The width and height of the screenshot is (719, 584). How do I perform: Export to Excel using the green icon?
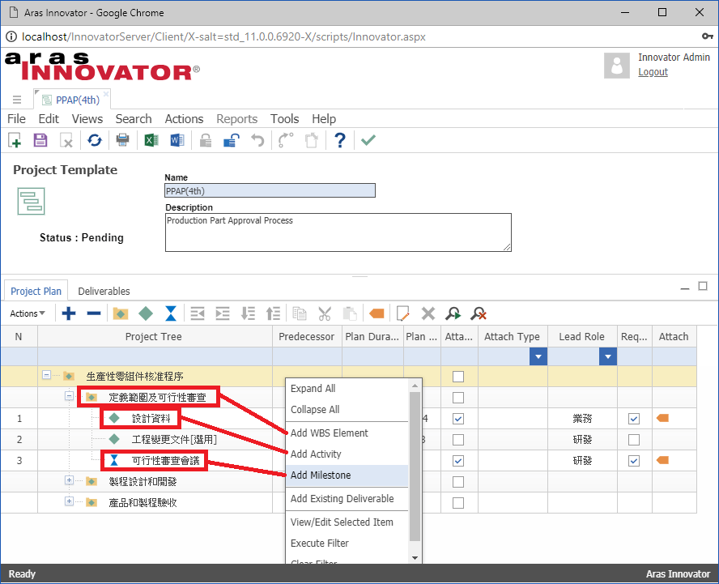point(151,140)
